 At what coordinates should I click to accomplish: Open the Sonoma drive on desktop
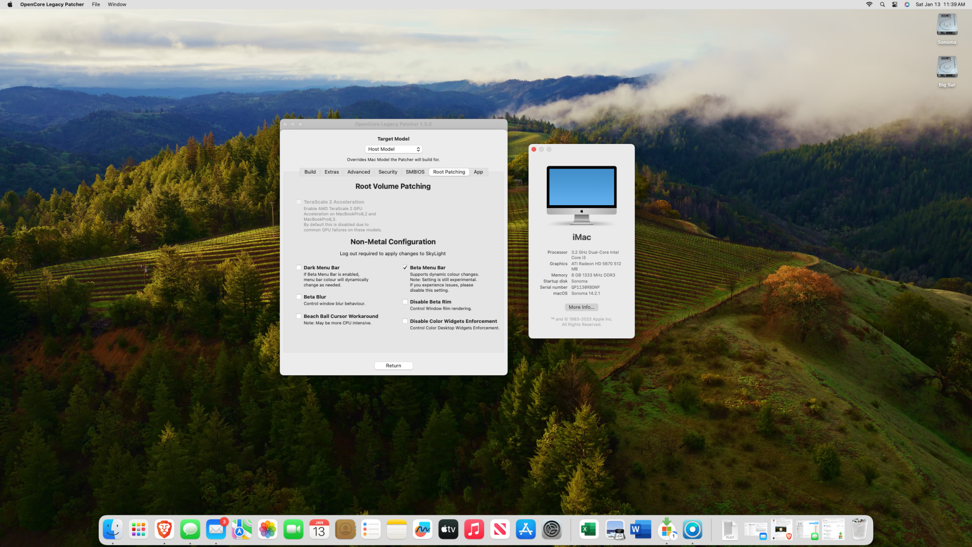click(947, 25)
